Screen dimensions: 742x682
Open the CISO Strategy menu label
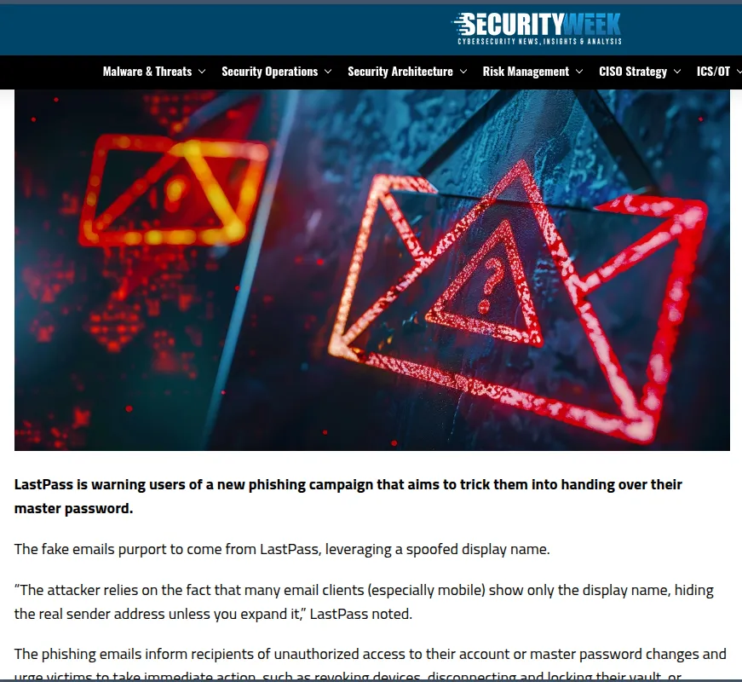point(633,72)
